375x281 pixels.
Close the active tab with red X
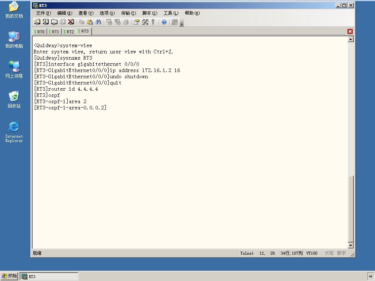tap(350, 31)
